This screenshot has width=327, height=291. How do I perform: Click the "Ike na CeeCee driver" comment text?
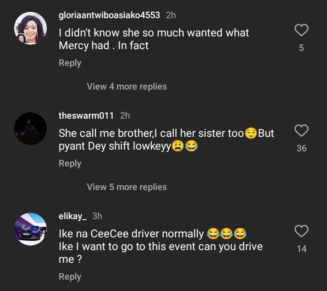point(161,246)
